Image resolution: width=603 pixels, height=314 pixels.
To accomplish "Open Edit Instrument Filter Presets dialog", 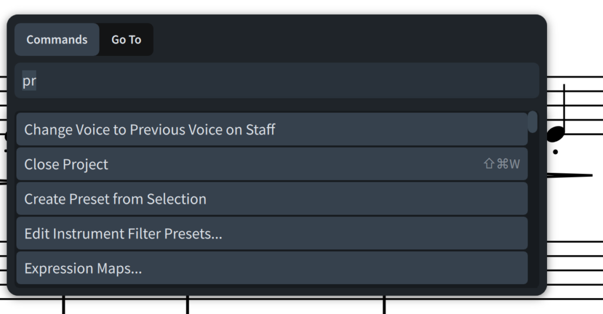I will click(272, 233).
